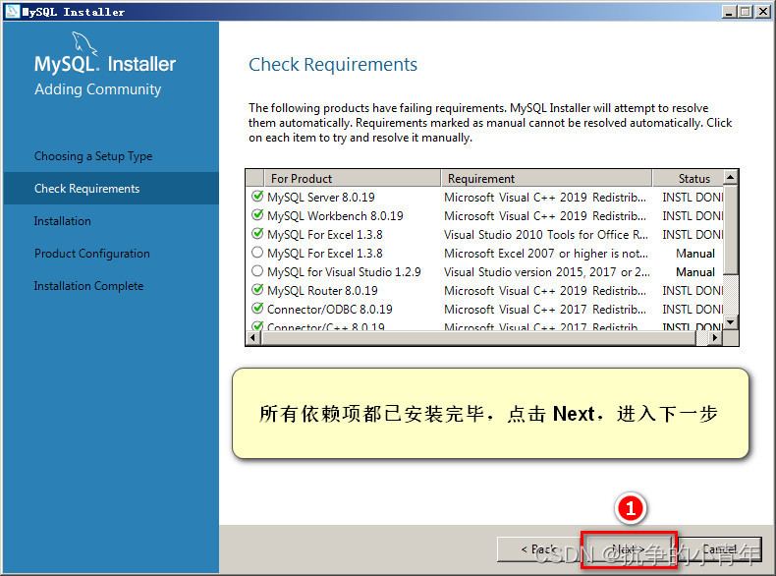Maximize the MySQL Installer window
This screenshot has height=576, width=776.
[x=745, y=12]
